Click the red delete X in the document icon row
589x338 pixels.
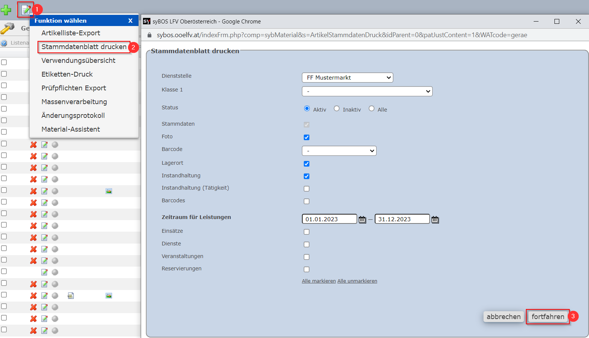pyautogui.click(x=33, y=296)
